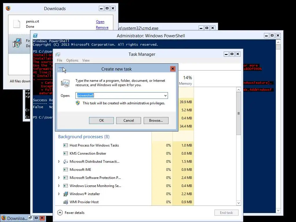This screenshot has width=296, height=222.
Task: Click the Firefox icon in Downloads title bar
Action: [x=8, y=8]
